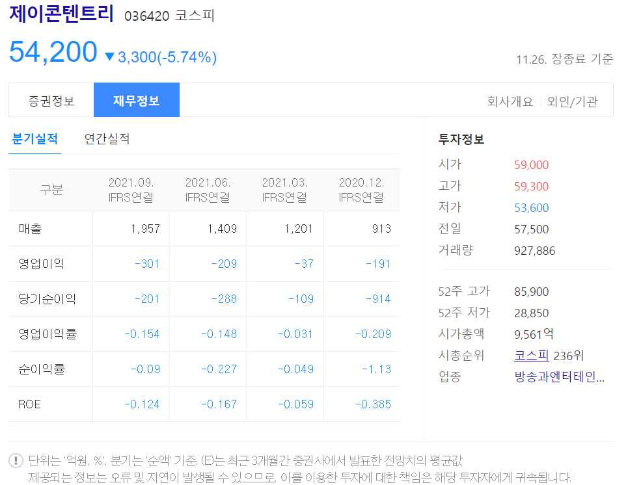Switch to 연간실적 sub-tab
628x485 pixels.
[107, 139]
